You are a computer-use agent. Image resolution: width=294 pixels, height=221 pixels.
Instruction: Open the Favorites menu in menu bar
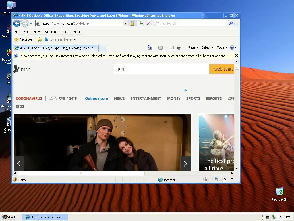[51, 32]
